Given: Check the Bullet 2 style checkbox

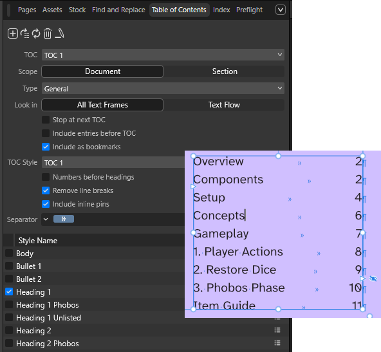Looking at the screenshot, I should [x=9, y=279].
